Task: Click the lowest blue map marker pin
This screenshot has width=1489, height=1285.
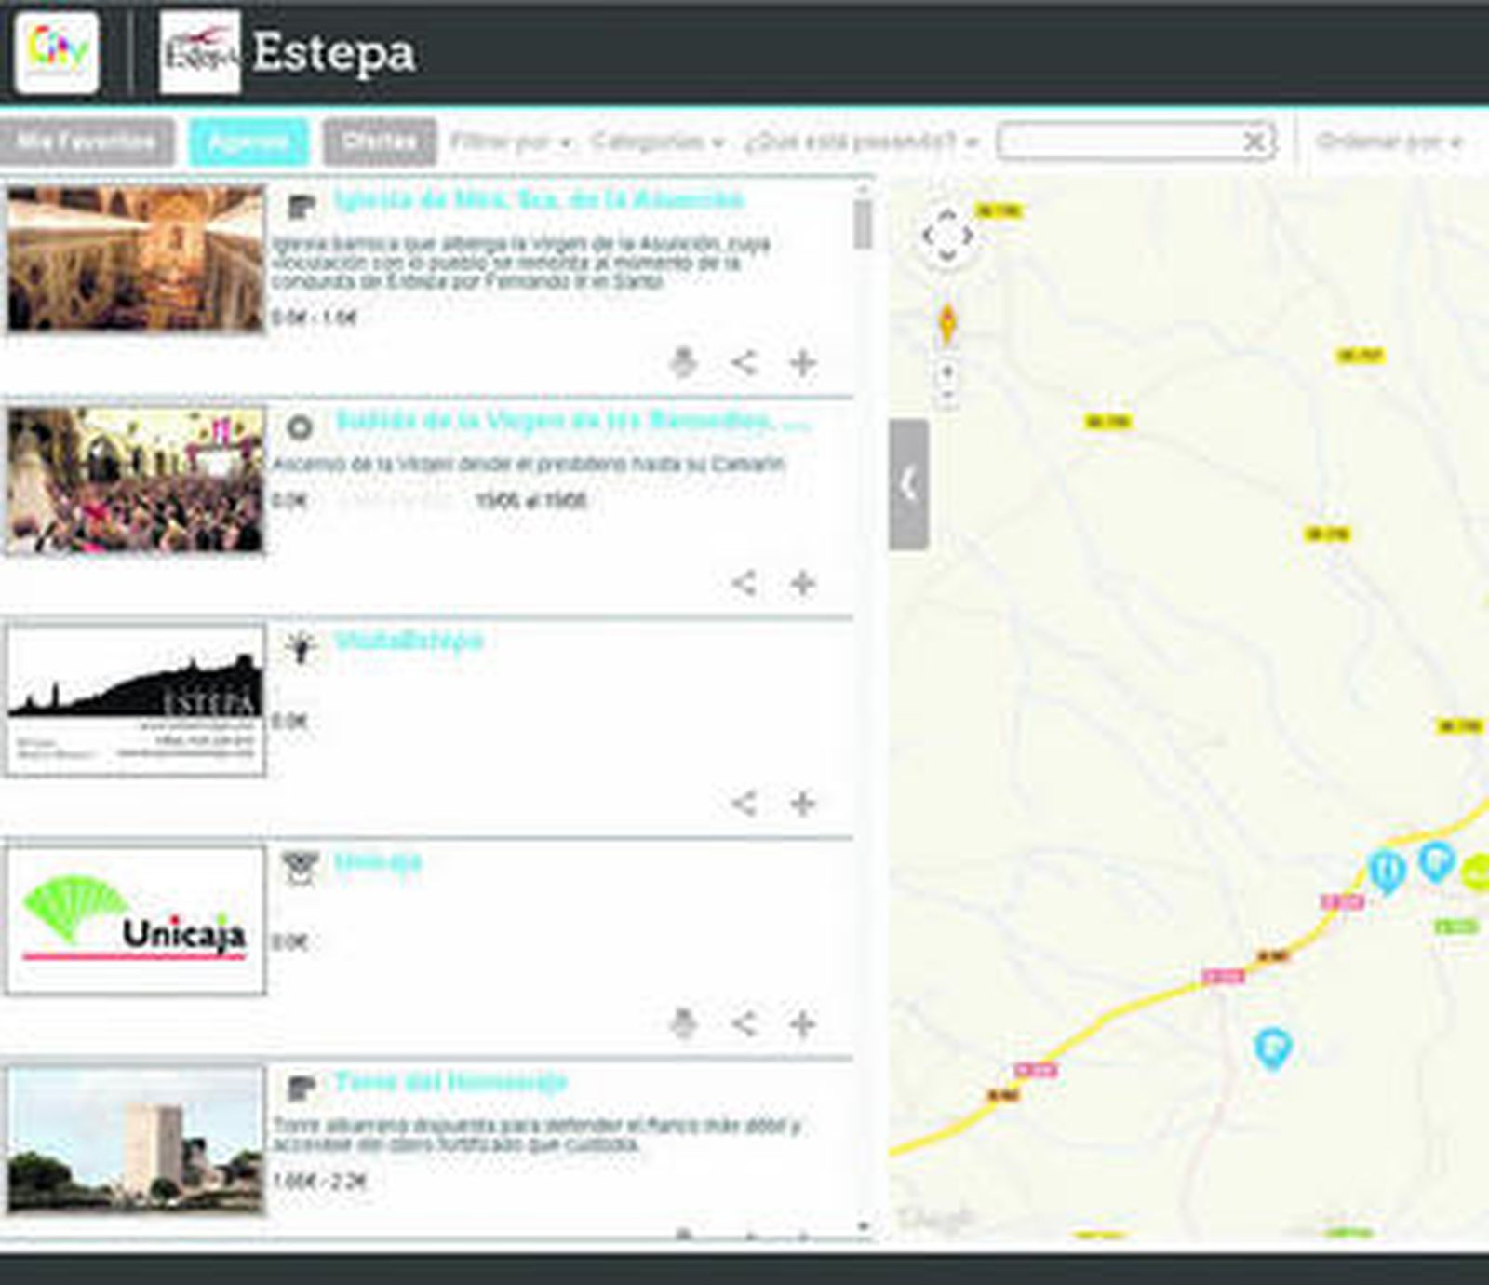Action: point(1272,1048)
